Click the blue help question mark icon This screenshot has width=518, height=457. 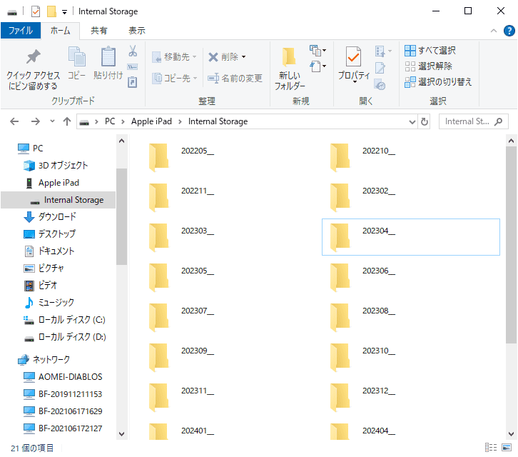(509, 31)
